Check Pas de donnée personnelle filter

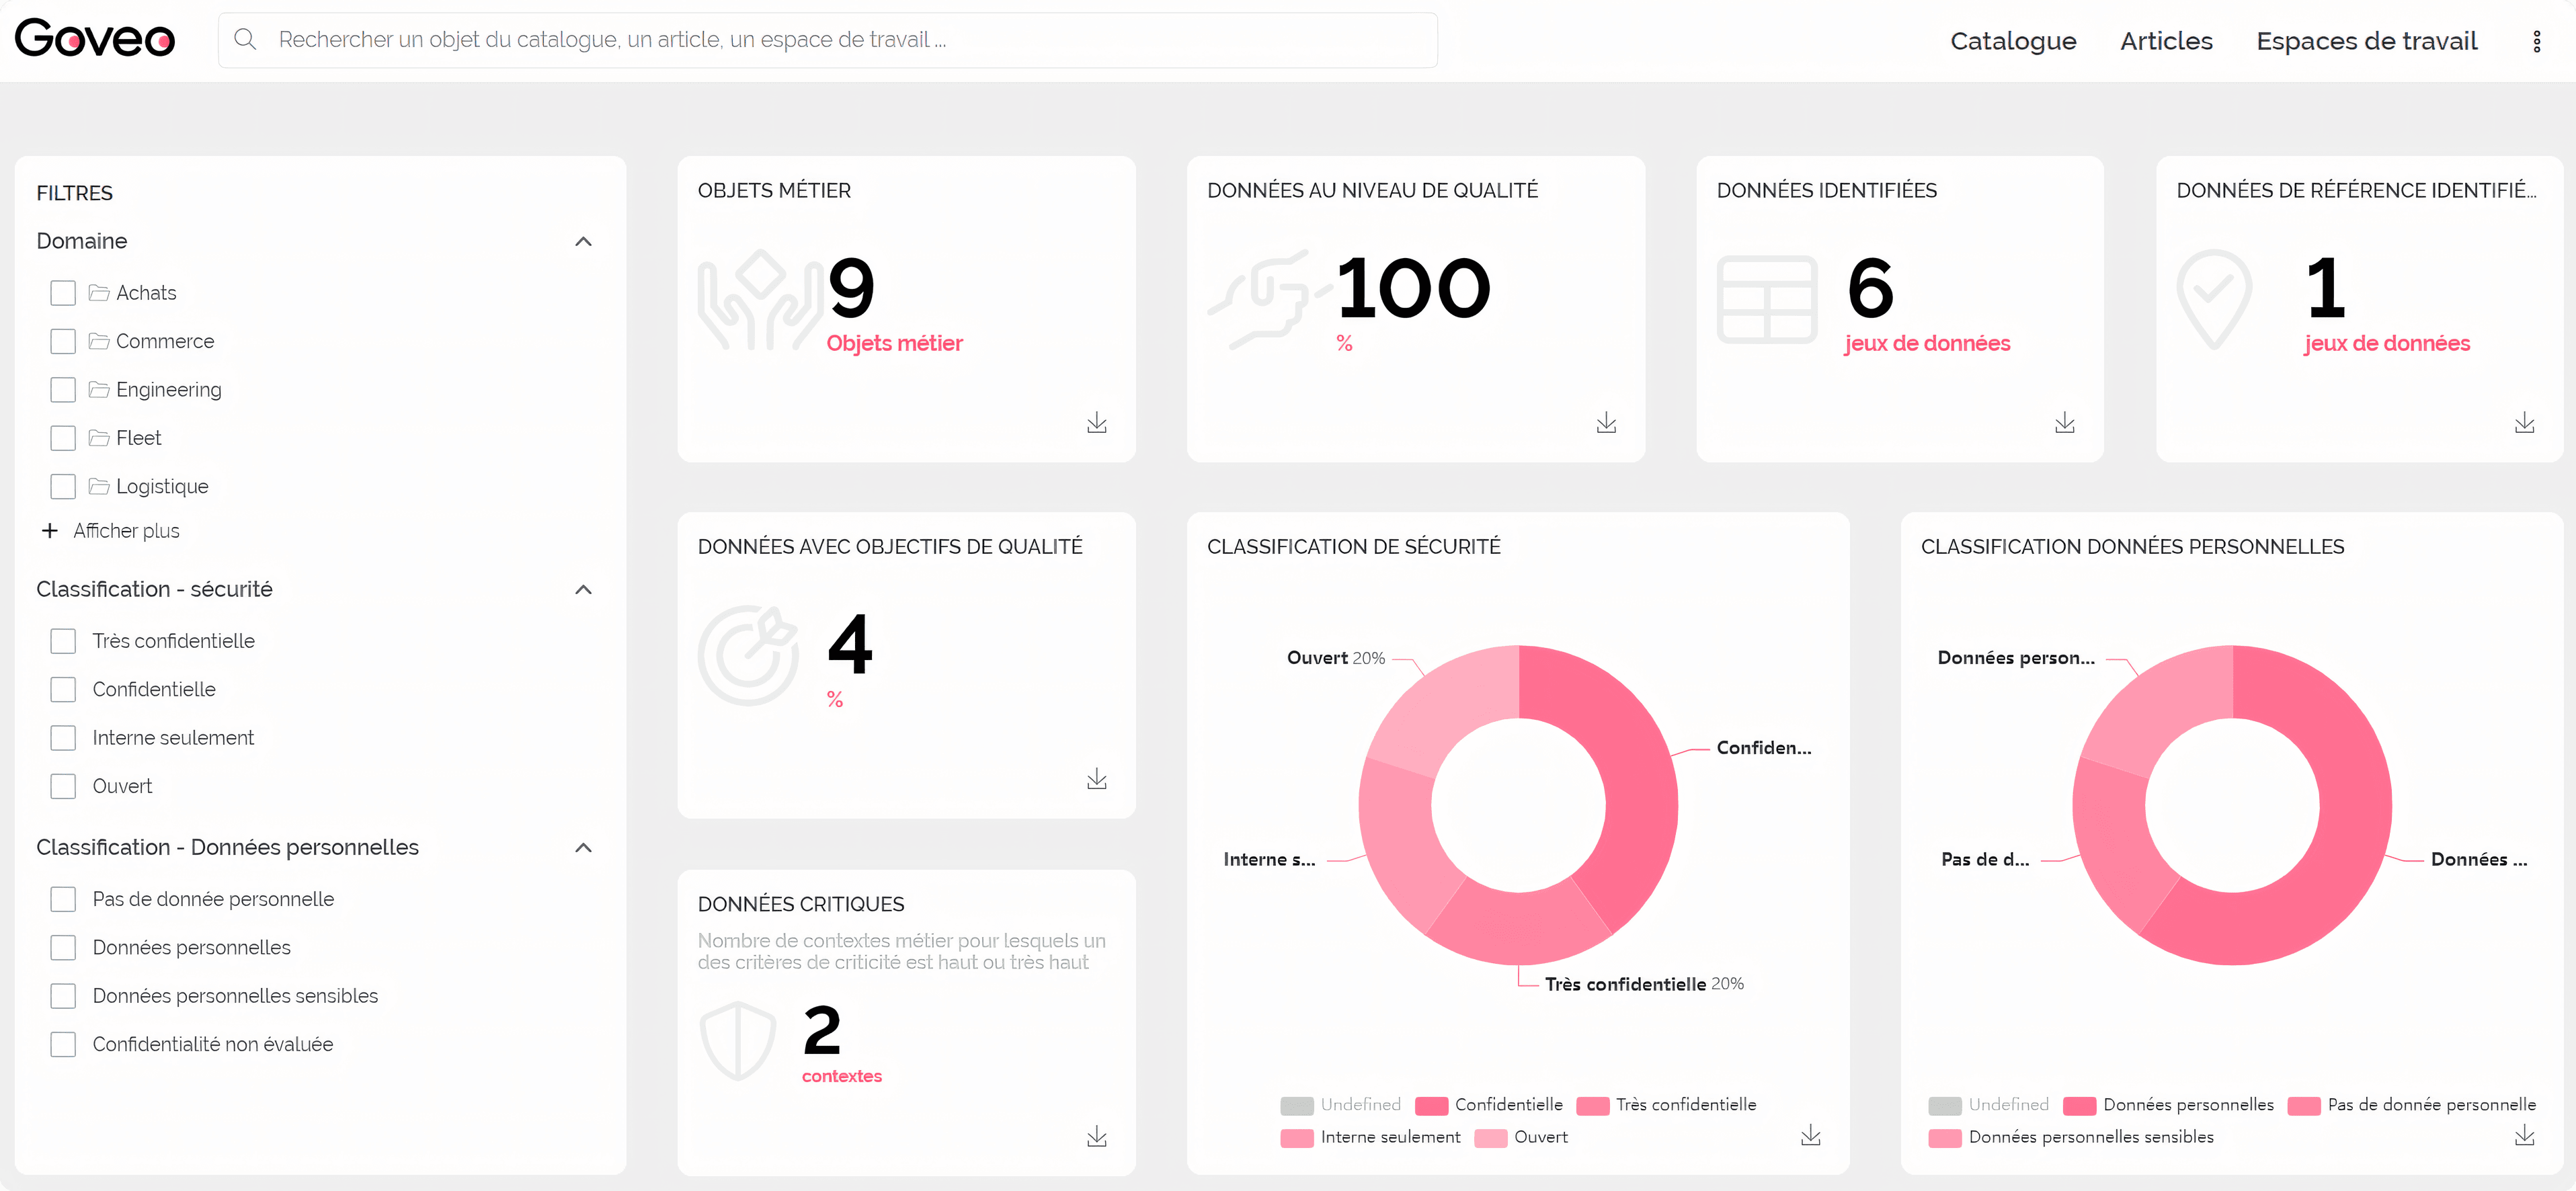point(63,899)
